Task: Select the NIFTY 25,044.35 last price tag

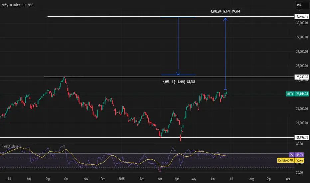Action: tap(297, 94)
